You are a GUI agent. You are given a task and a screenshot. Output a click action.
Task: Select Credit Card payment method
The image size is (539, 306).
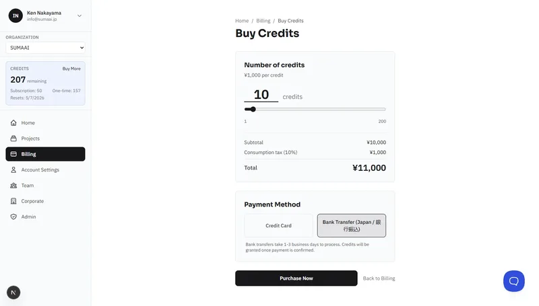click(278, 226)
